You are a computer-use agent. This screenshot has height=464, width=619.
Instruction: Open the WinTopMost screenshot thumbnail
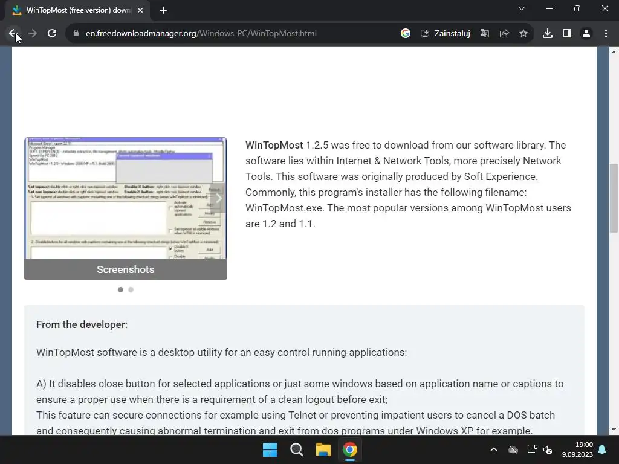(x=126, y=198)
